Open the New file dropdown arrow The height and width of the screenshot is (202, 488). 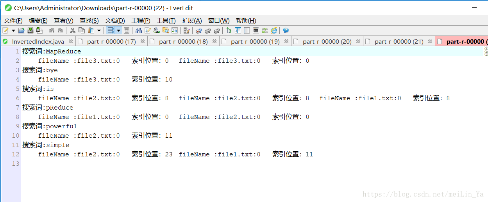point(13,30)
